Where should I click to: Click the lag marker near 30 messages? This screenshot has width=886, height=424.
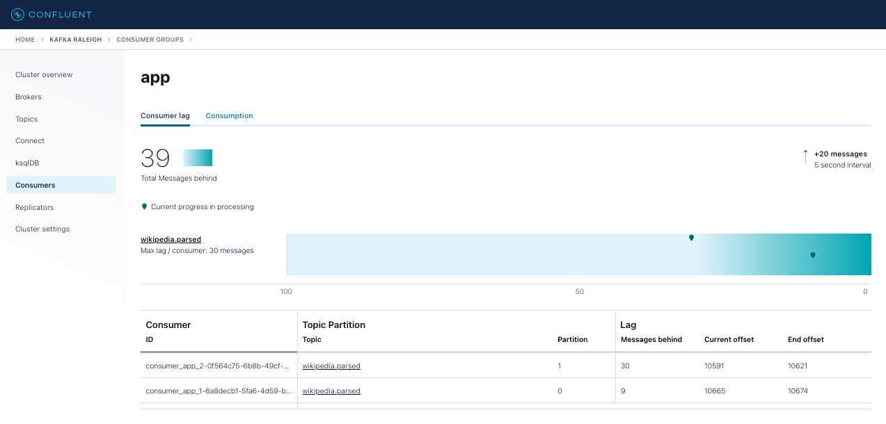tap(691, 238)
